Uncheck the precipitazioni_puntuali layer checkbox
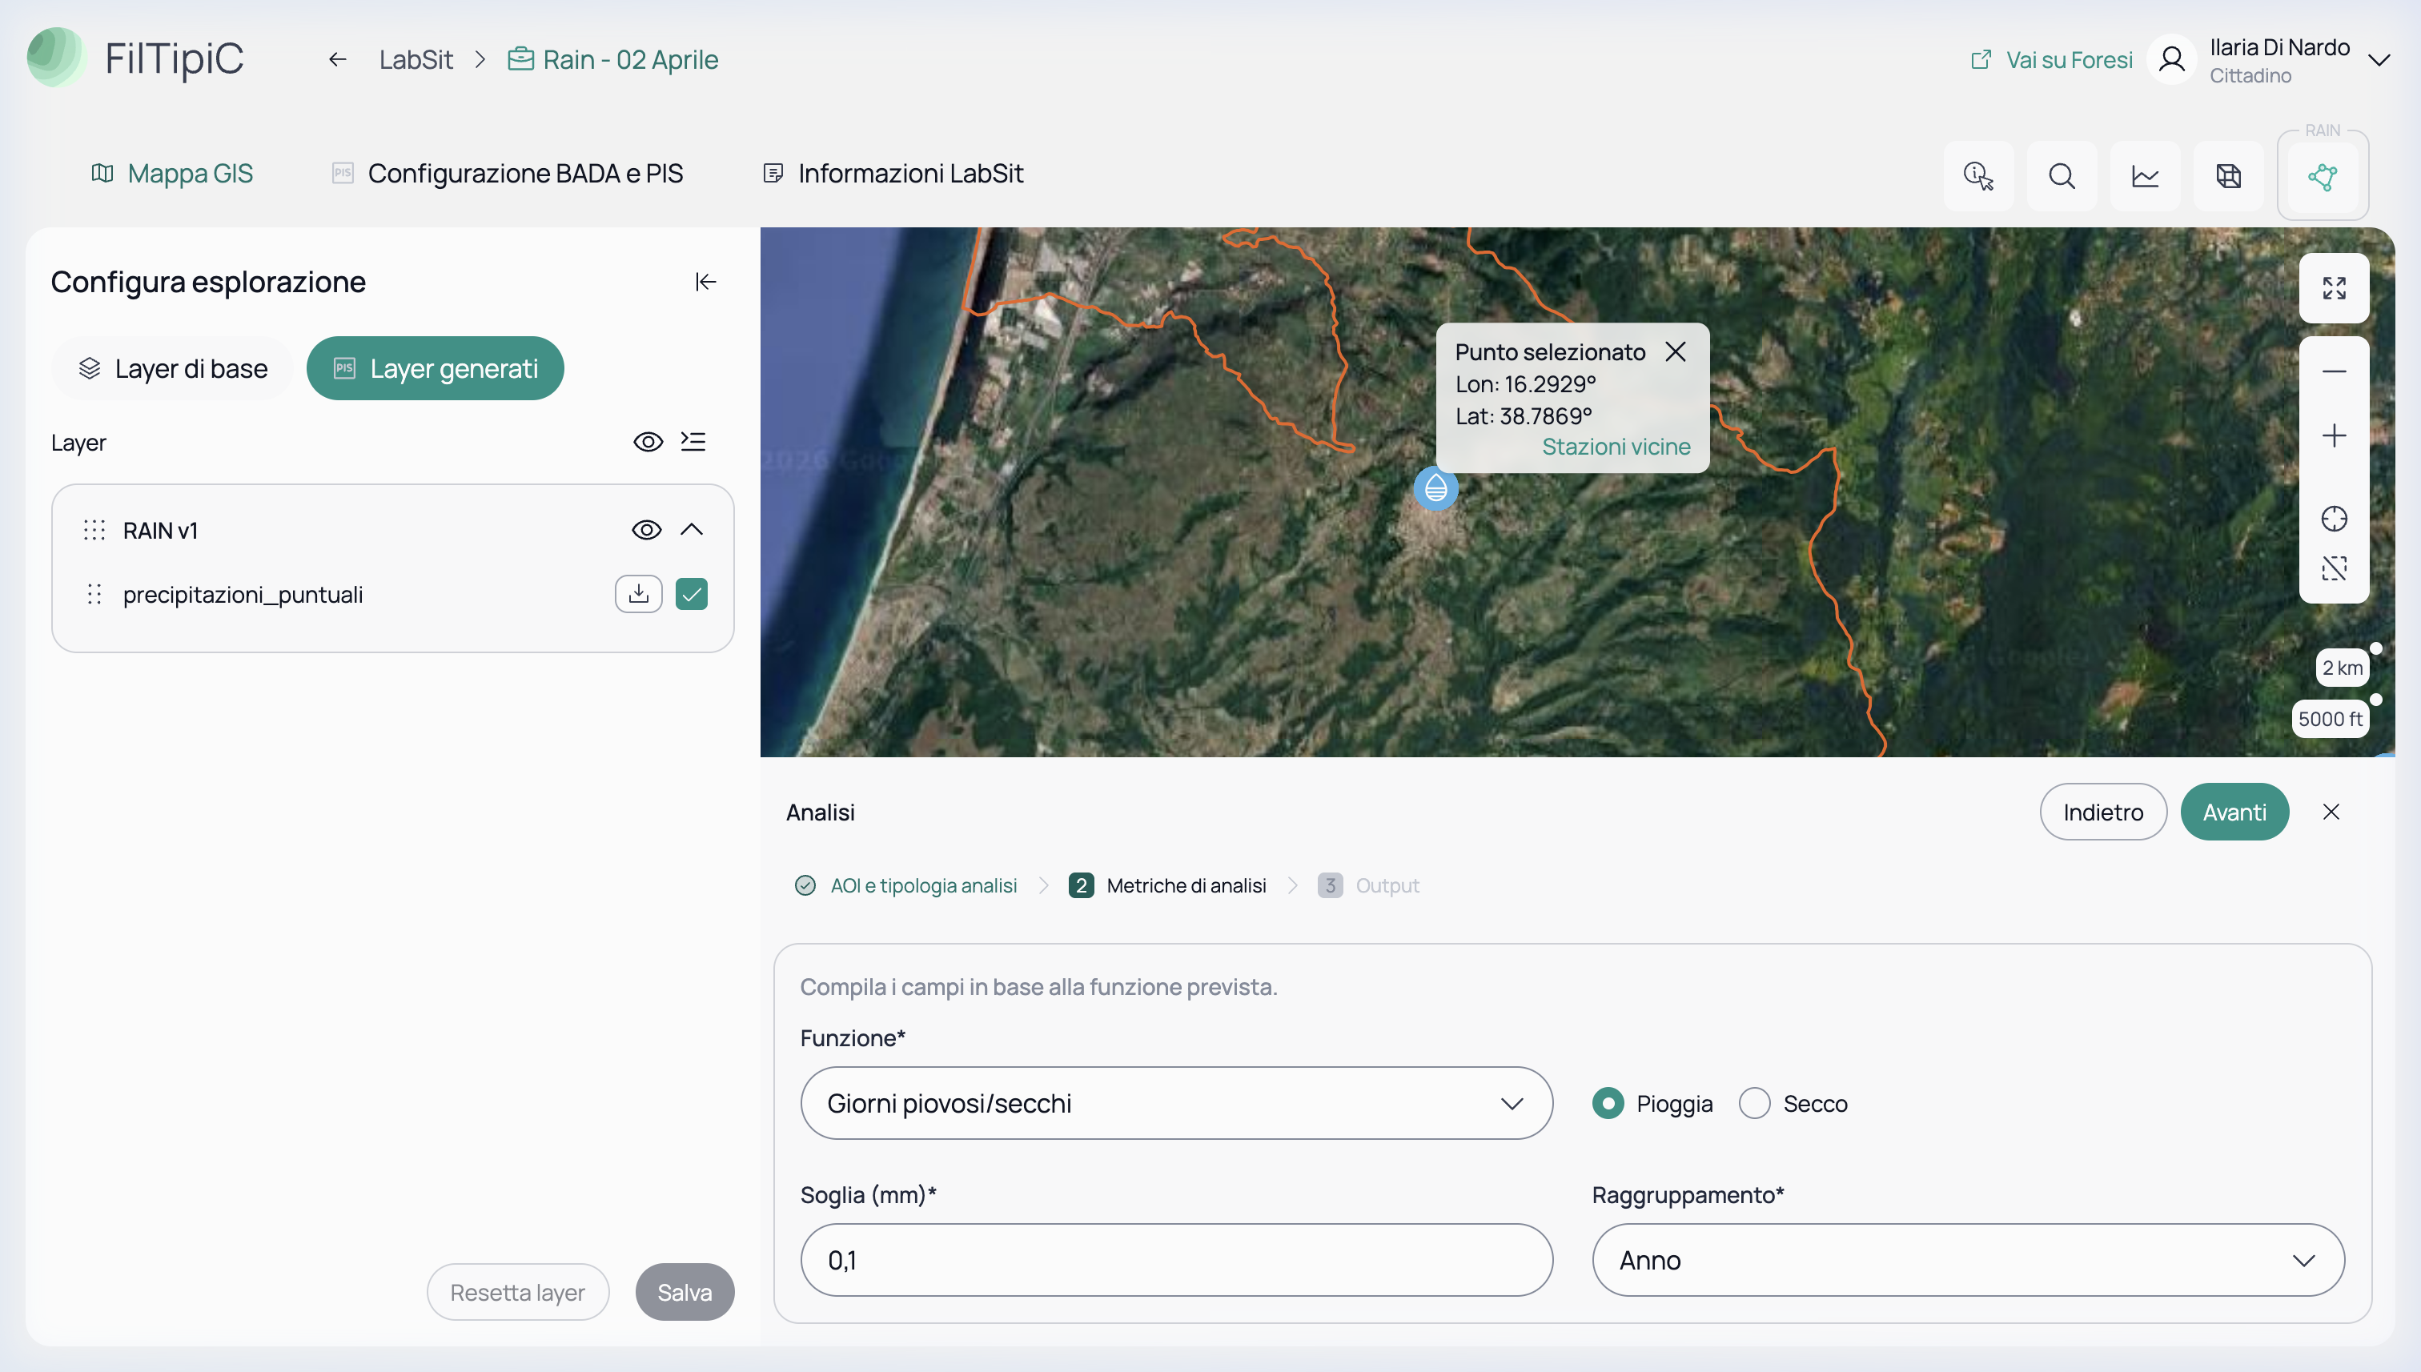The height and width of the screenshot is (1372, 2421). click(692, 595)
